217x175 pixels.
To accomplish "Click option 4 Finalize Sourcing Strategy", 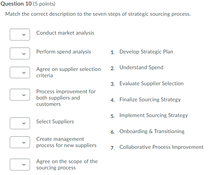I will click(x=150, y=100).
